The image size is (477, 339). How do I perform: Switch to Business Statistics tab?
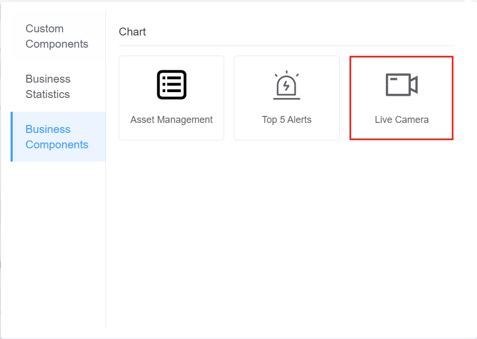pyautogui.click(x=58, y=87)
